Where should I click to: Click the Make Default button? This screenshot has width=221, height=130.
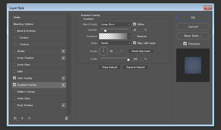109,67
